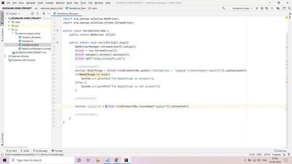The width and height of the screenshot is (292, 164).
Task: Open the Messages tool window button
Action: click(41, 151)
